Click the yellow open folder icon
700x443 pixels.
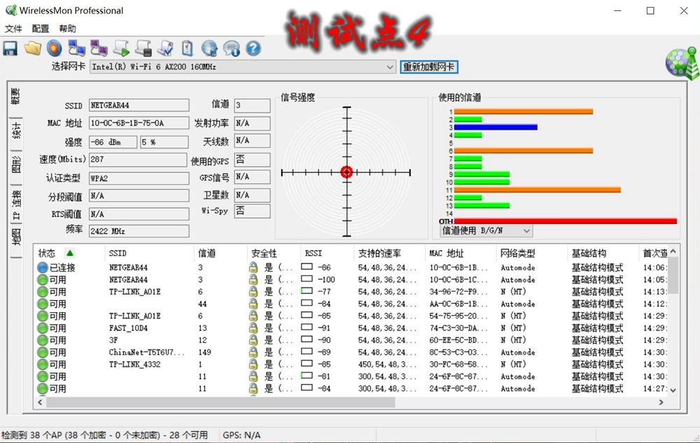[32, 48]
